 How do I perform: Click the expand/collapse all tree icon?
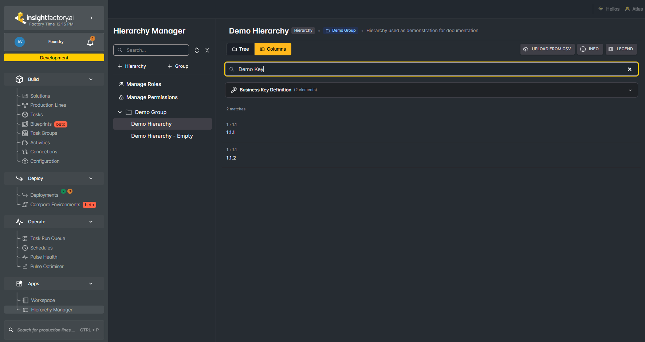(197, 50)
